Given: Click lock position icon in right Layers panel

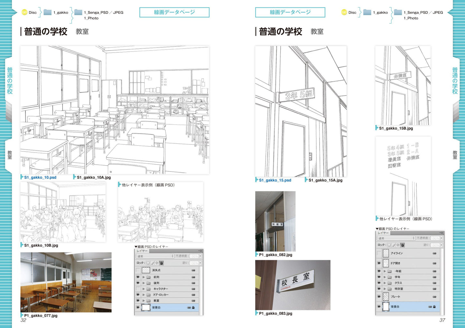Looking at the screenshot, I should pyautogui.click(x=398, y=245).
